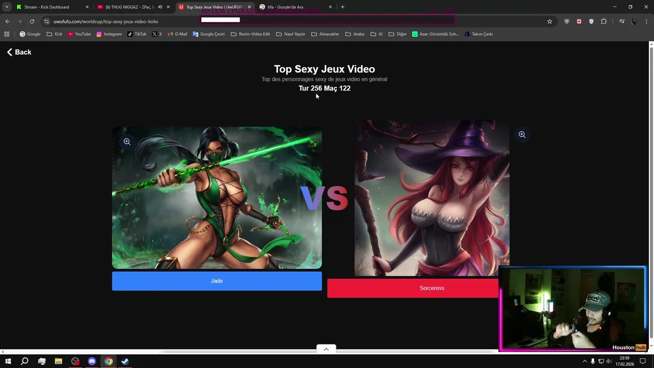Image resolution: width=654 pixels, height=368 pixels.
Task: Open the clock showing 23:59
Action: [x=624, y=361]
